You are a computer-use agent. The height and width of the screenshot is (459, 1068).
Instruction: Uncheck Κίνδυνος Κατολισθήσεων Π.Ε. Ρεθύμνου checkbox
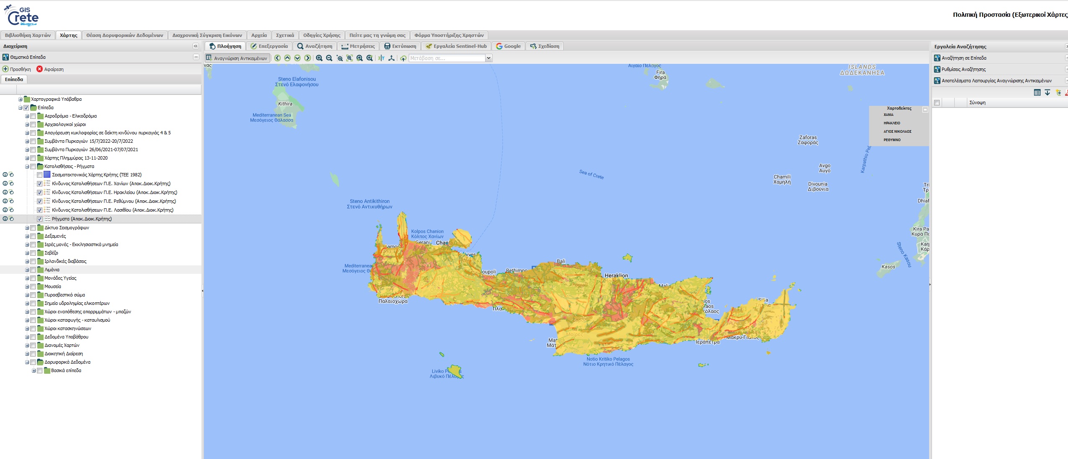pyautogui.click(x=39, y=201)
